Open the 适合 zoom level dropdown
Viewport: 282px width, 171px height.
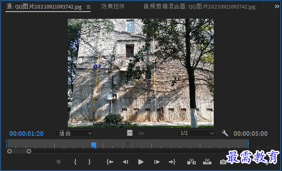pos(75,133)
